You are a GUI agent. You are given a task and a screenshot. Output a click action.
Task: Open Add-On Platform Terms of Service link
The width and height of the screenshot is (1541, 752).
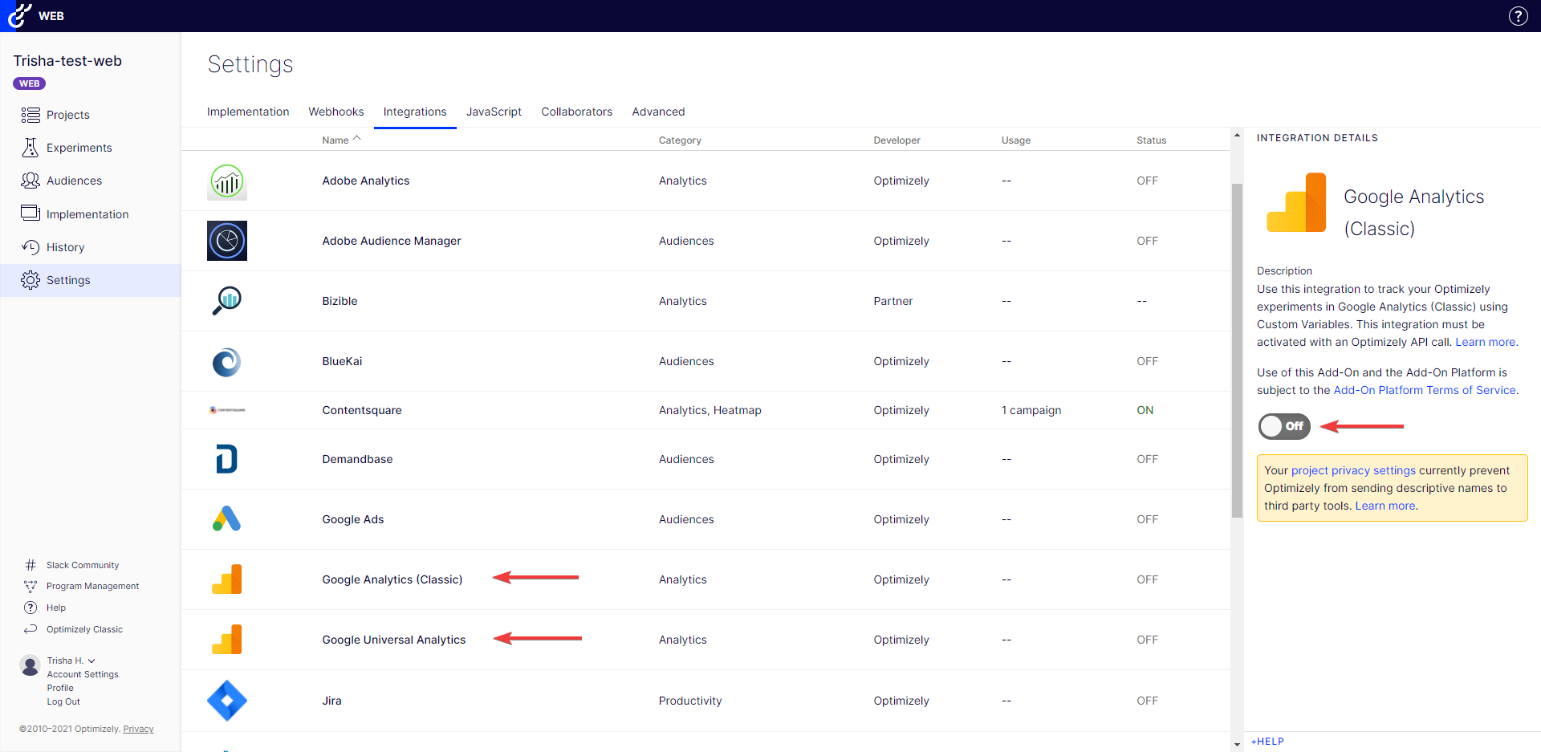click(x=1425, y=390)
